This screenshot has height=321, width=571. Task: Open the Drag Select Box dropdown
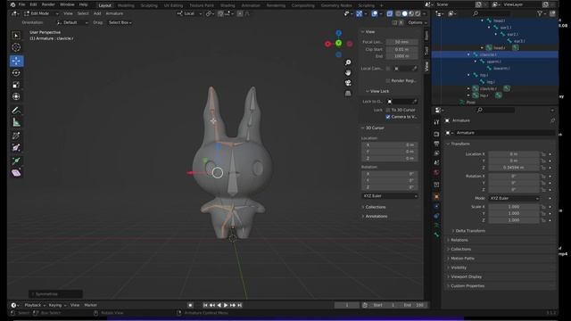pyautogui.click(x=120, y=22)
